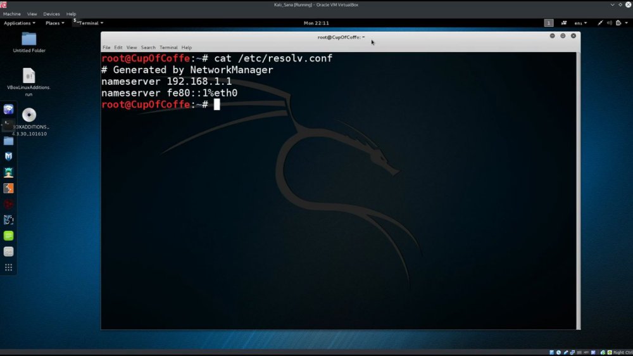This screenshot has width=633, height=356.
Task: Click the 'cat /etc/resolv.conf' command text
Action: (x=273, y=58)
